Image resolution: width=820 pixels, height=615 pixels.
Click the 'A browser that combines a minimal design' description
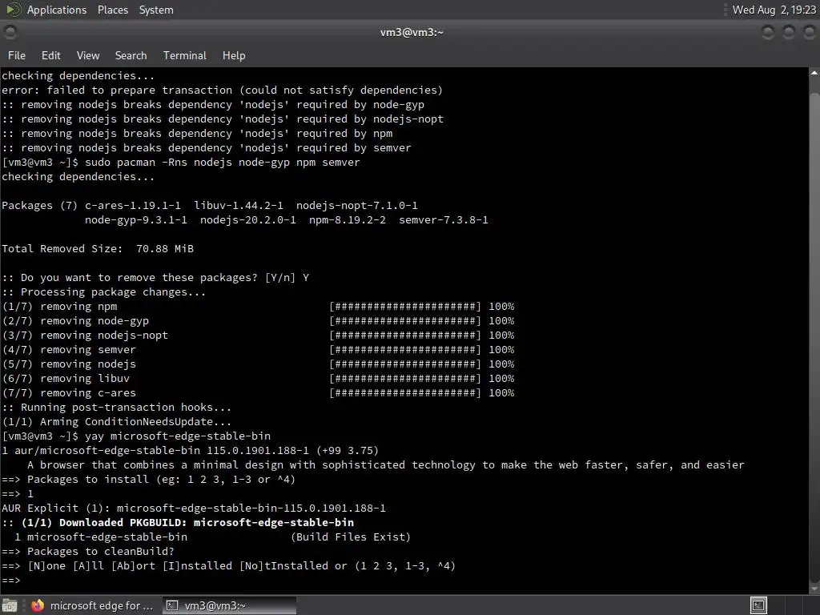coord(385,465)
